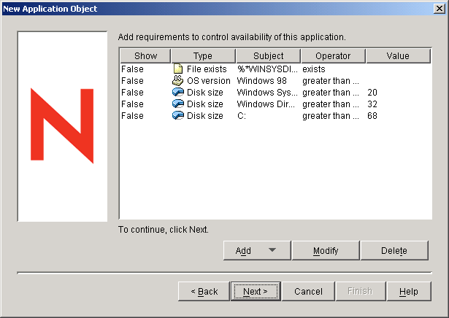Click disk icon for Windows Sys... row
449x318 pixels.
click(x=178, y=93)
